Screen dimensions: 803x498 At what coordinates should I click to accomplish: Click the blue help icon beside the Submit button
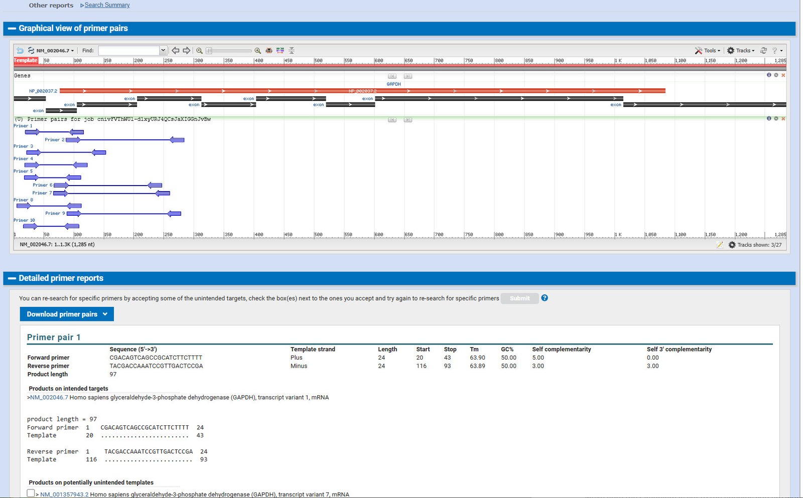(x=545, y=298)
